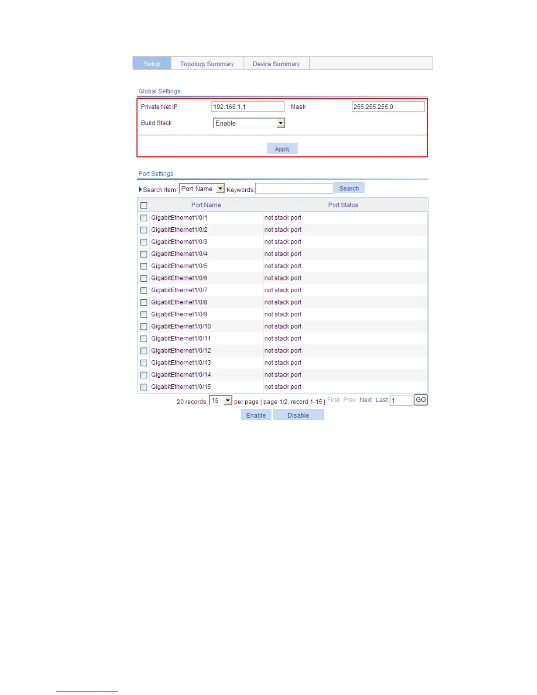Check GigabitEthernet1/0/10 checkbox
Viewport: 537px width, 695px height.
click(x=143, y=326)
